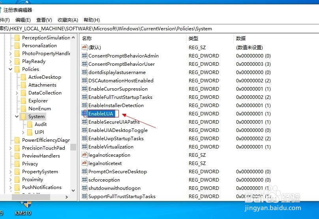Click the Explorer folder icon

tap(24, 101)
